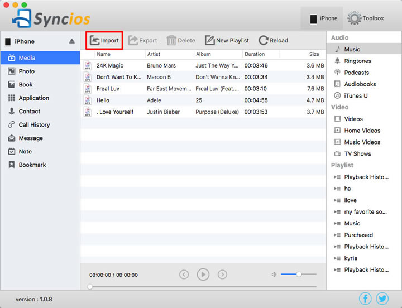Screen dimensions: 402x308
Task: Switch to the iPhone device tab
Action: pyautogui.click(x=322, y=18)
